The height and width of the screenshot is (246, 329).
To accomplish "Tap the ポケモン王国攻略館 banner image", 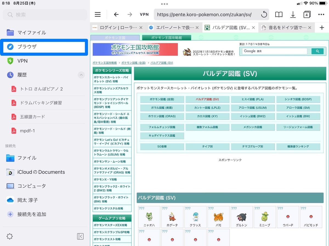I will 135,49.
